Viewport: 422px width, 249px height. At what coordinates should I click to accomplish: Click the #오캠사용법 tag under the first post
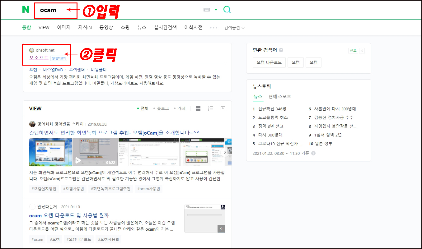(73, 189)
